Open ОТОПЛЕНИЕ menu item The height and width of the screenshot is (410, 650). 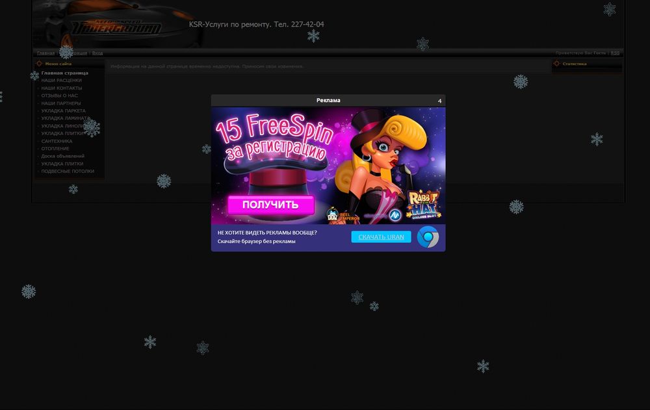55,148
